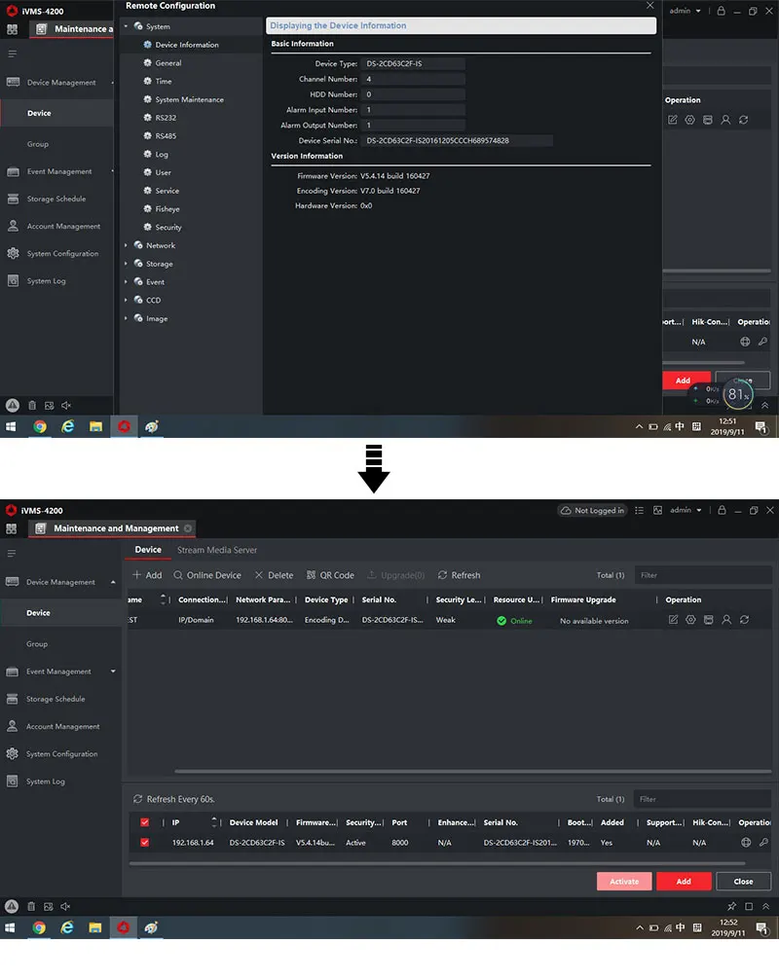Viewport: 779px width, 980px height.
Task: Close the Remote Configuration dialog
Action: click(x=650, y=6)
